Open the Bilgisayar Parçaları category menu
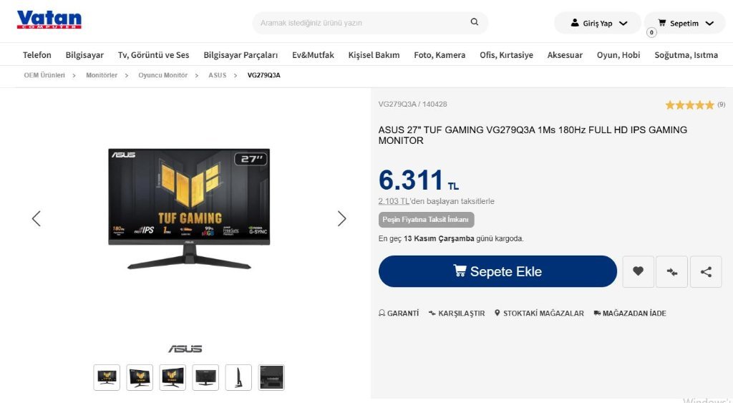 [241, 54]
